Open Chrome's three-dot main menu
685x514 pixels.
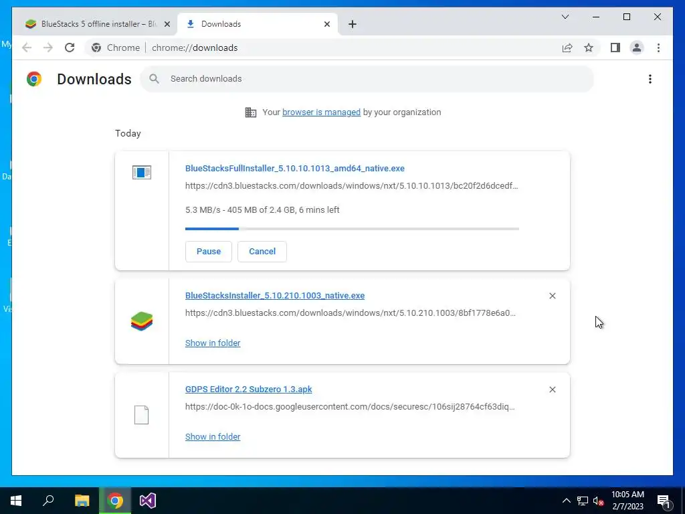click(658, 48)
